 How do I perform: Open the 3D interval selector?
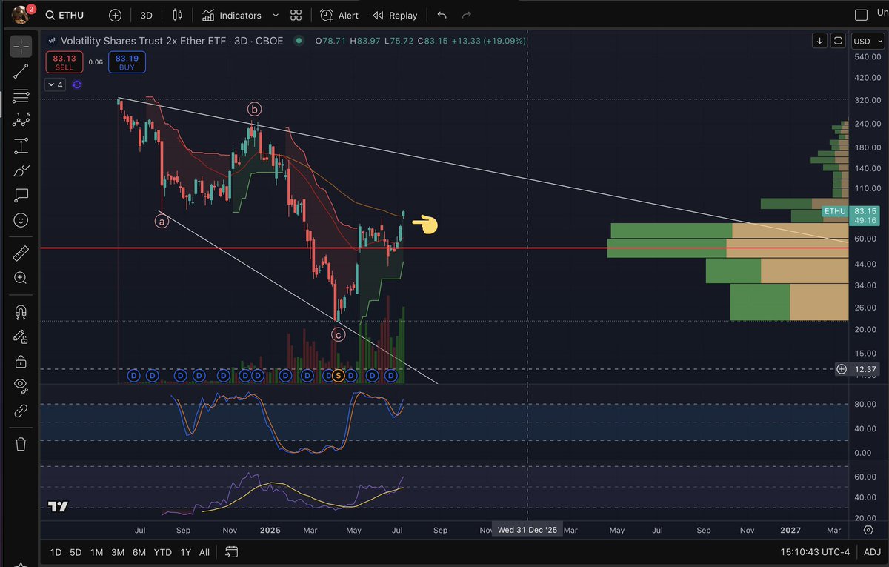pos(147,15)
